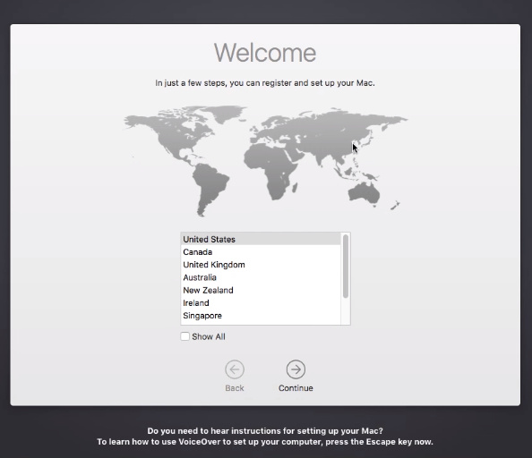
Task: Click the Continue text label
Action: click(296, 388)
